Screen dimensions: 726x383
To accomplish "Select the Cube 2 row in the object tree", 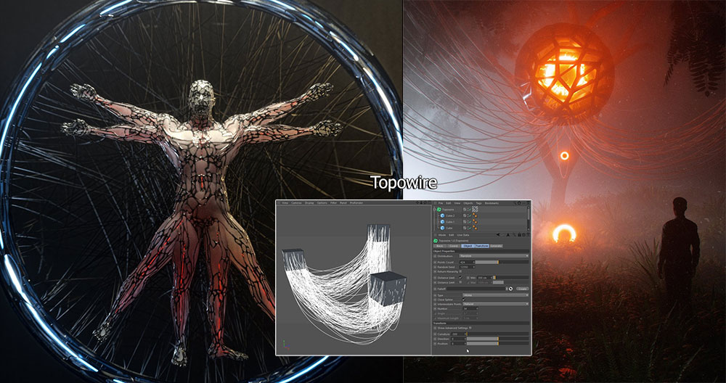I will (x=451, y=215).
